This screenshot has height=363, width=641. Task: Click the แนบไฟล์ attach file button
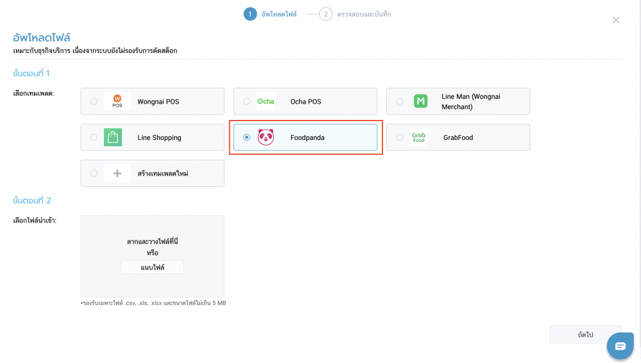[x=153, y=267]
